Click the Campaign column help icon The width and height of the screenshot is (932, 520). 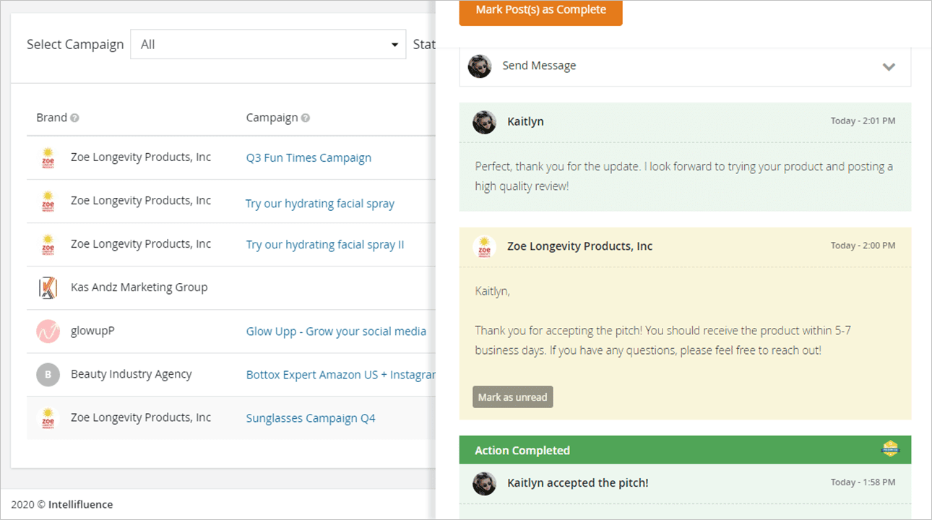point(306,118)
